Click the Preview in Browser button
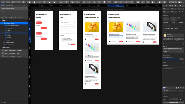 173,102
